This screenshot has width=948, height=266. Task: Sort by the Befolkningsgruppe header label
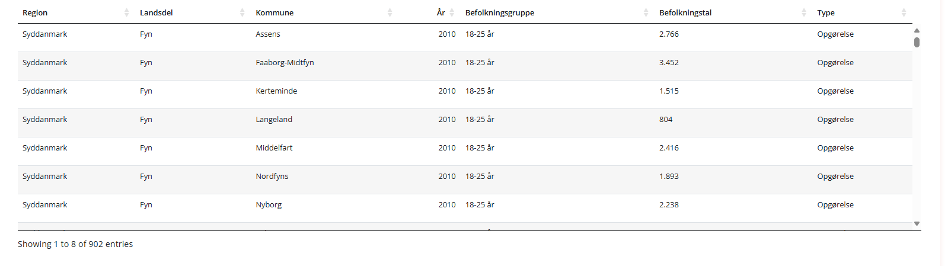[500, 12]
